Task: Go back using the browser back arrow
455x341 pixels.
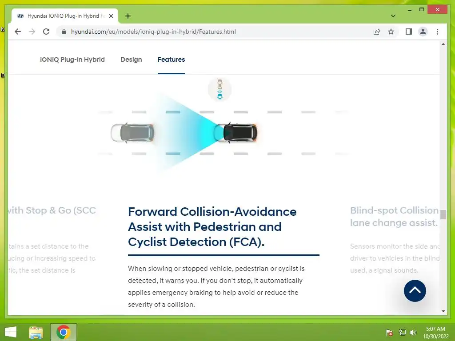Action: (18, 32)
